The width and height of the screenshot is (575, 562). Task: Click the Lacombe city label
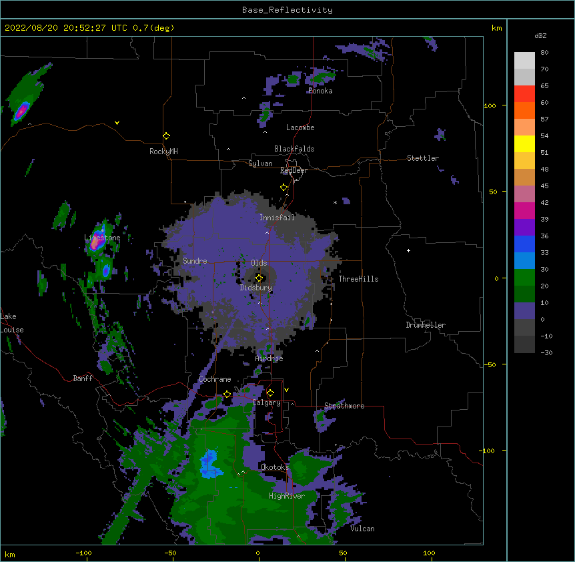(300, 127)
